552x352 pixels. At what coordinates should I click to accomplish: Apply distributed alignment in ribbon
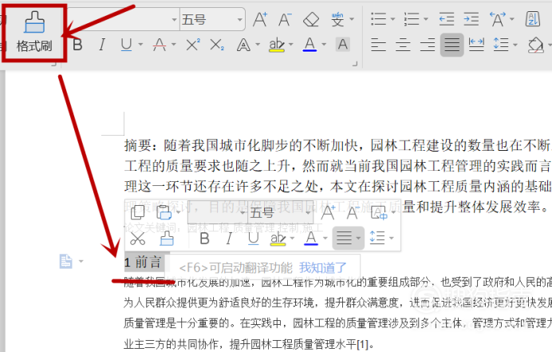(x=477, y=45)
